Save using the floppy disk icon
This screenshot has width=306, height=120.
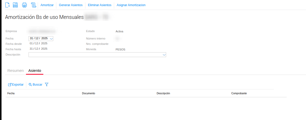(15, 5)
